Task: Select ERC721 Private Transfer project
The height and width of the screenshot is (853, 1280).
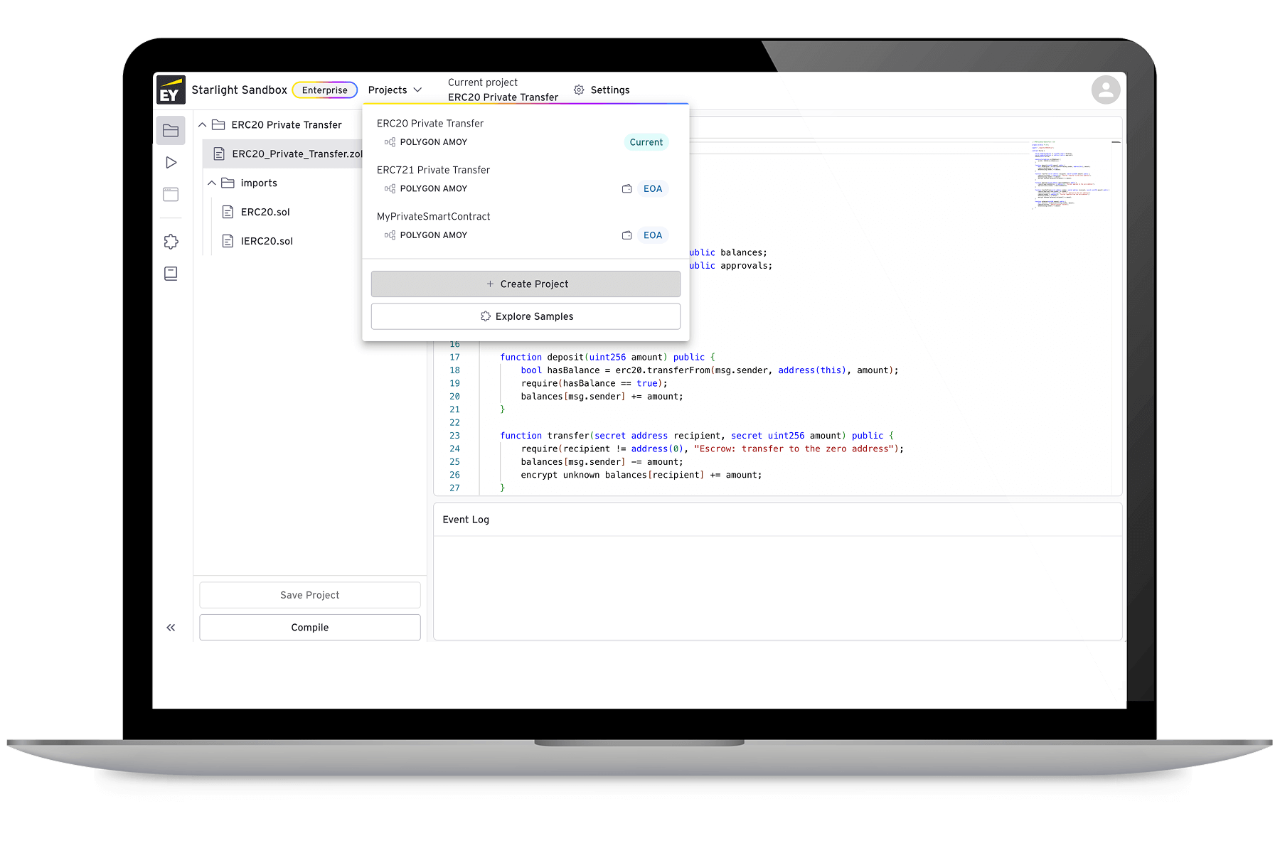Action: click(x=433, y=171)
